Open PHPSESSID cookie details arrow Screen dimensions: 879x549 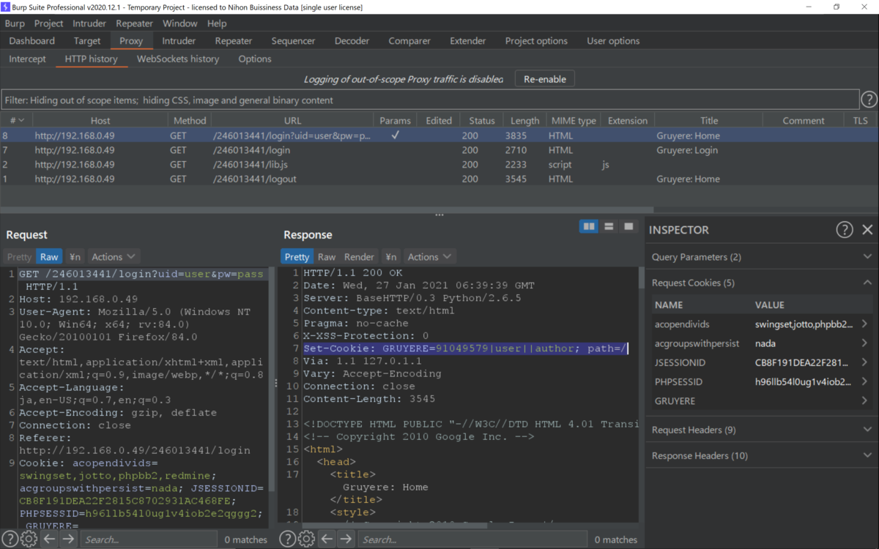pos(865,381)
